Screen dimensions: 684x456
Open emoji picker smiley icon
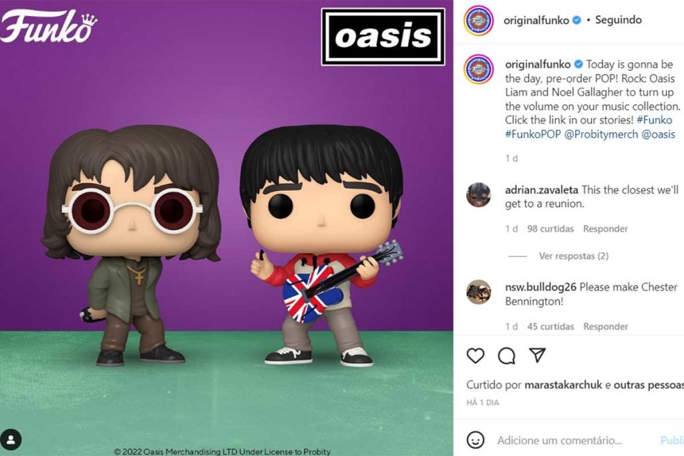(x=476, y=440)
